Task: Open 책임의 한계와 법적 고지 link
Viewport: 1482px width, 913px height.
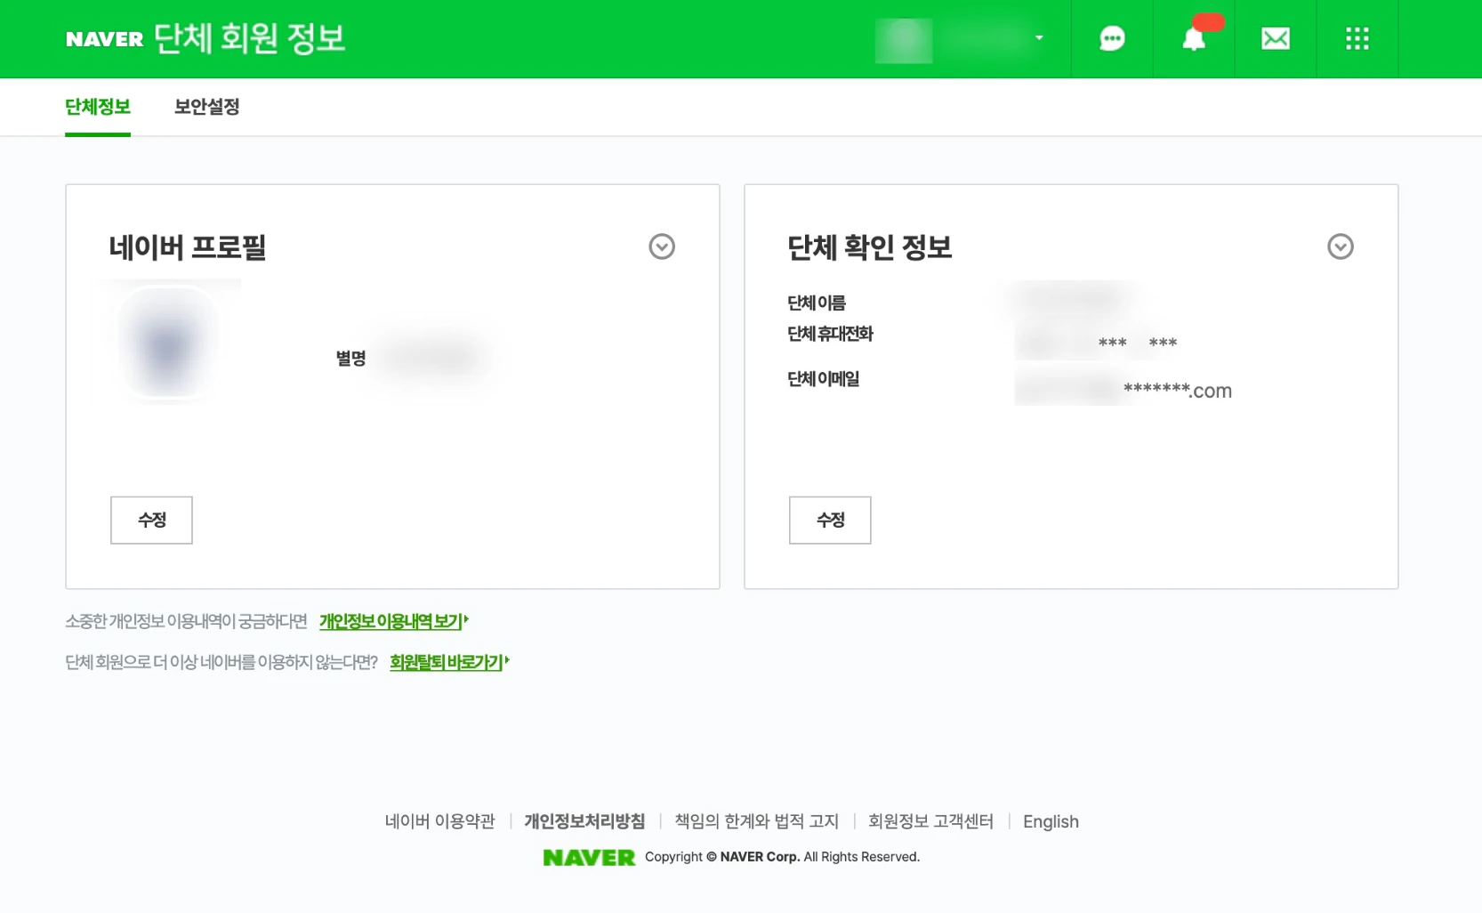Action: point(757,821)
